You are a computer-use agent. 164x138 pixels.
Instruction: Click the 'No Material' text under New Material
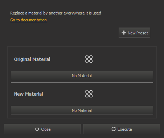(x=82, y=110)
